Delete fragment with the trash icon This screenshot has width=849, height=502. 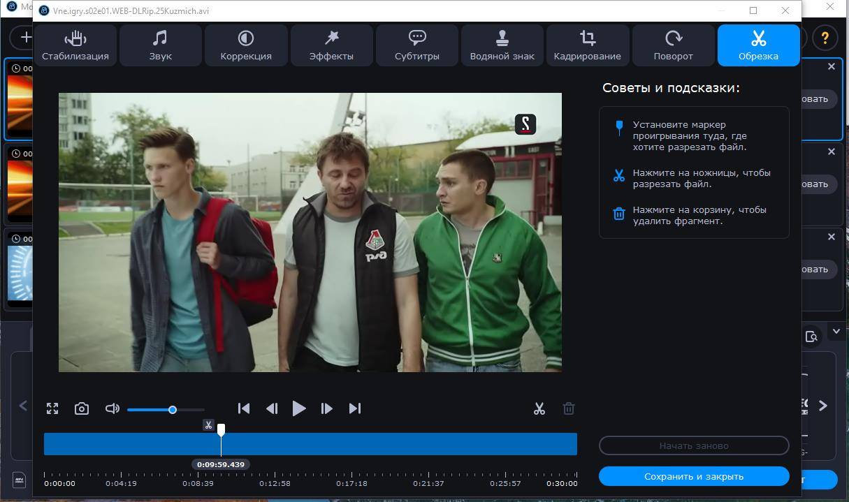click(x=569, y=408)
